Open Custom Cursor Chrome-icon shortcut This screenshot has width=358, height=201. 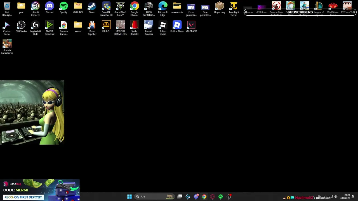pos(63,28)
